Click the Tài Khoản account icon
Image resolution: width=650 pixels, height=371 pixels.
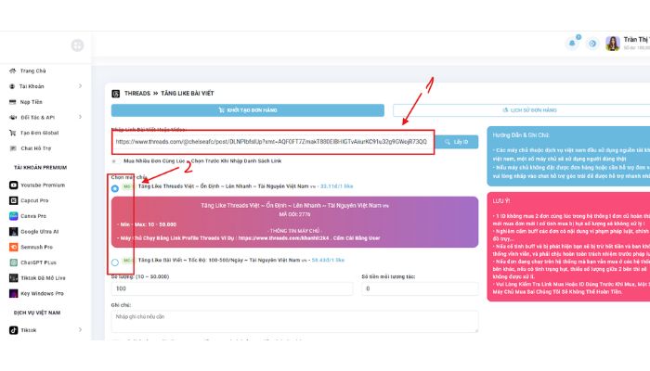(x=12, y=86)
